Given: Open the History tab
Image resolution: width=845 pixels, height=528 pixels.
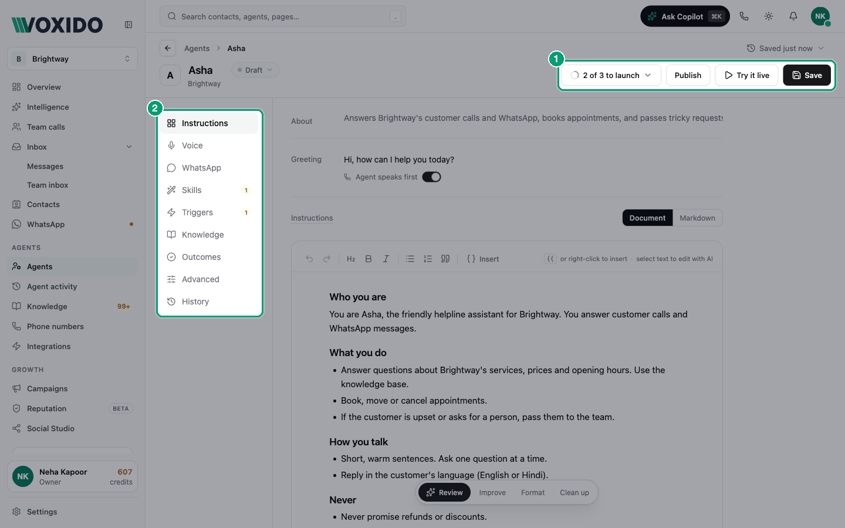Looking at the screenshot, I should (x=209, y=302).
